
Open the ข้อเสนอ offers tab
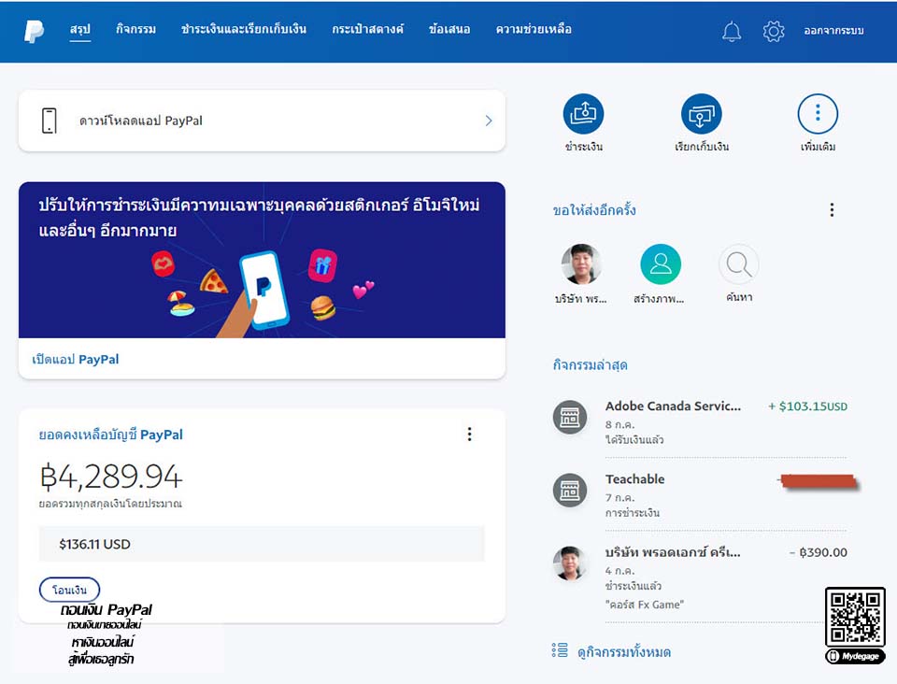tap(449, 29)
